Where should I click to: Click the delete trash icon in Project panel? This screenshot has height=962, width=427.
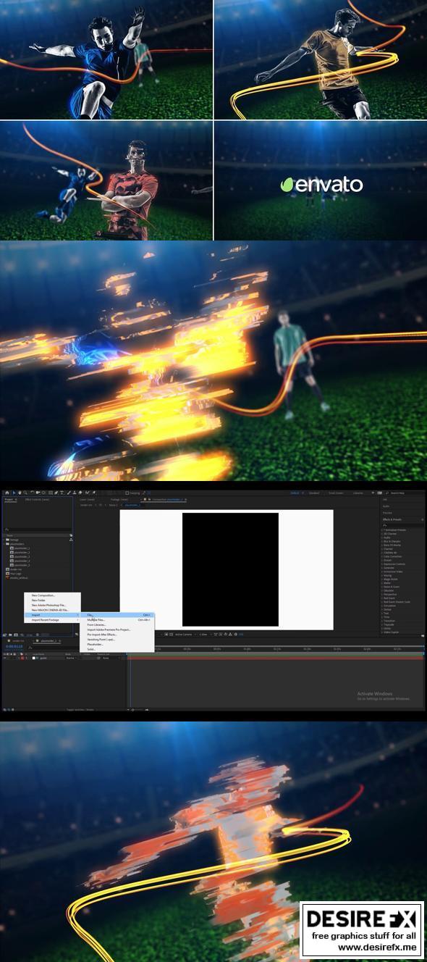(38, 634)
